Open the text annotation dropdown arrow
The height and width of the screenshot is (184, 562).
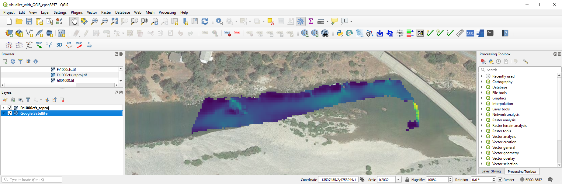(351, 21)
